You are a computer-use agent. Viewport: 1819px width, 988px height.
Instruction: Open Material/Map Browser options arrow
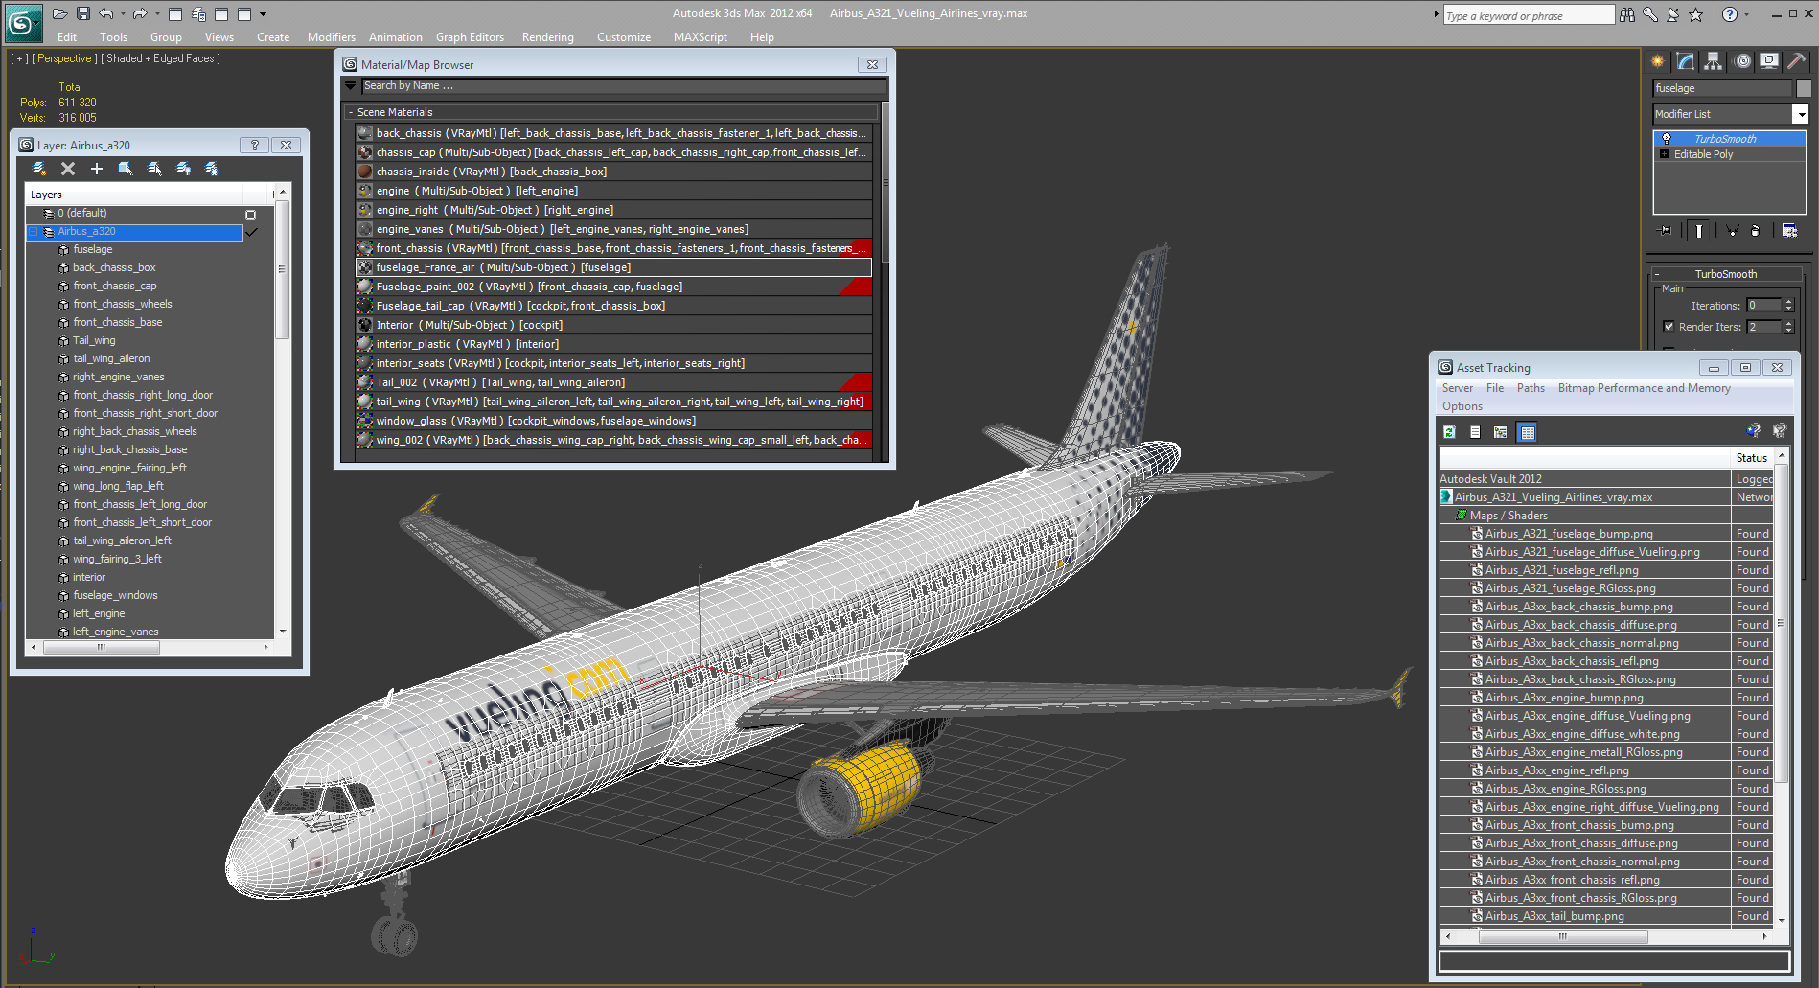(351, 86)
